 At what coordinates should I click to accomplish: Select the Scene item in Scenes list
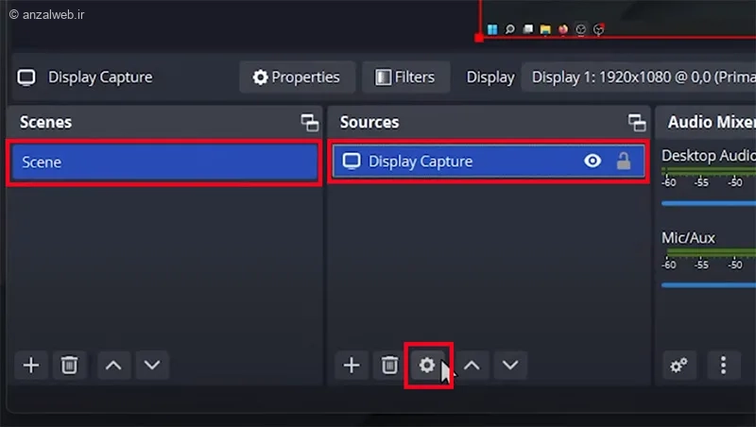coord(164,162)
